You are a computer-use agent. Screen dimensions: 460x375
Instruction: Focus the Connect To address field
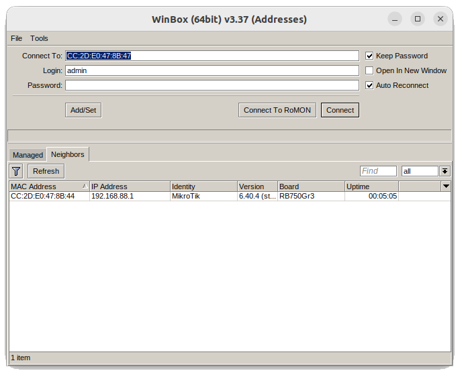click(212, 56)
